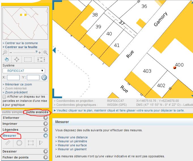
Task: Select the hand pan tool
Action: tap(7, 59)
